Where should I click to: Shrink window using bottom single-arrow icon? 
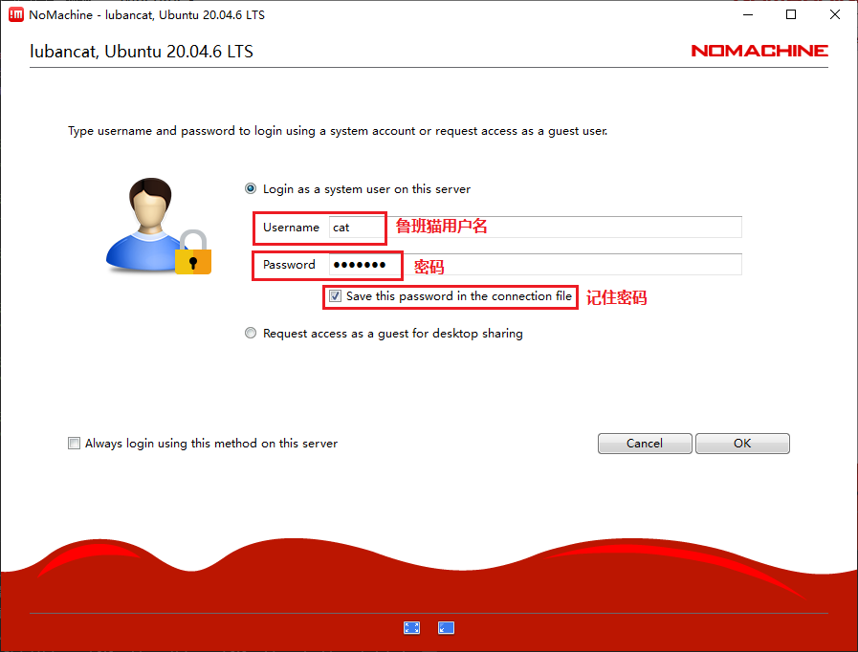point(446,627)
